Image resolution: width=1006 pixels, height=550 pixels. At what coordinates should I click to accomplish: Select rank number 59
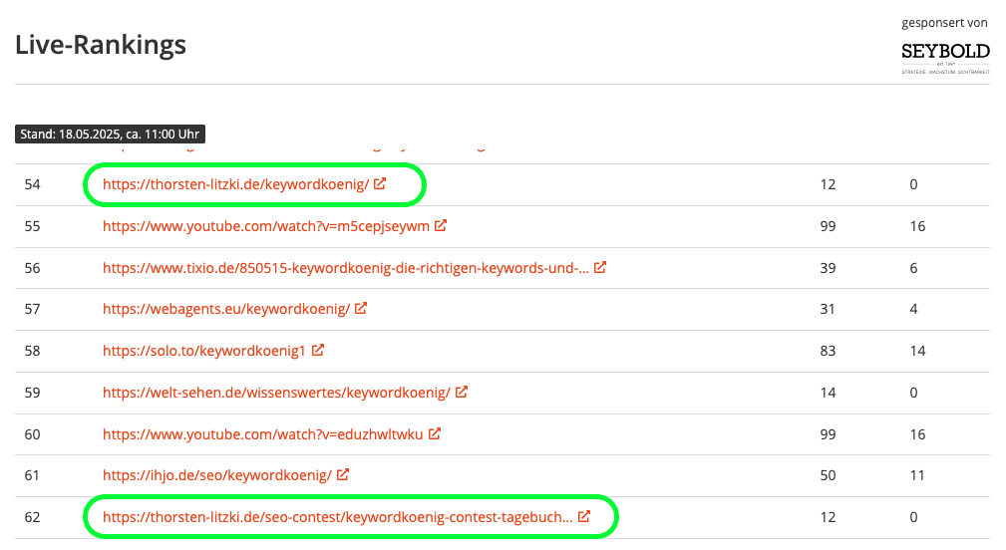pyautogui.click(x=32, y=393)
